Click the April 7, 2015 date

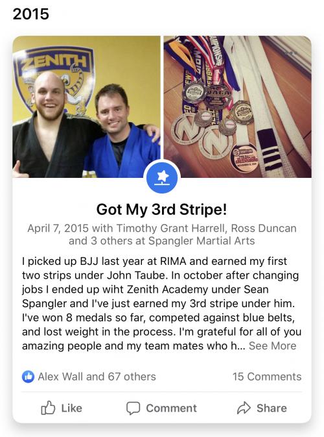click(x=58, y=229)
